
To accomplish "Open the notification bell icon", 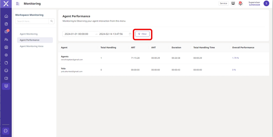I will point(240,3).
